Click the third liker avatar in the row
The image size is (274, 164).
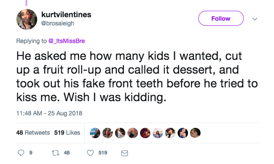pos(120,133)
